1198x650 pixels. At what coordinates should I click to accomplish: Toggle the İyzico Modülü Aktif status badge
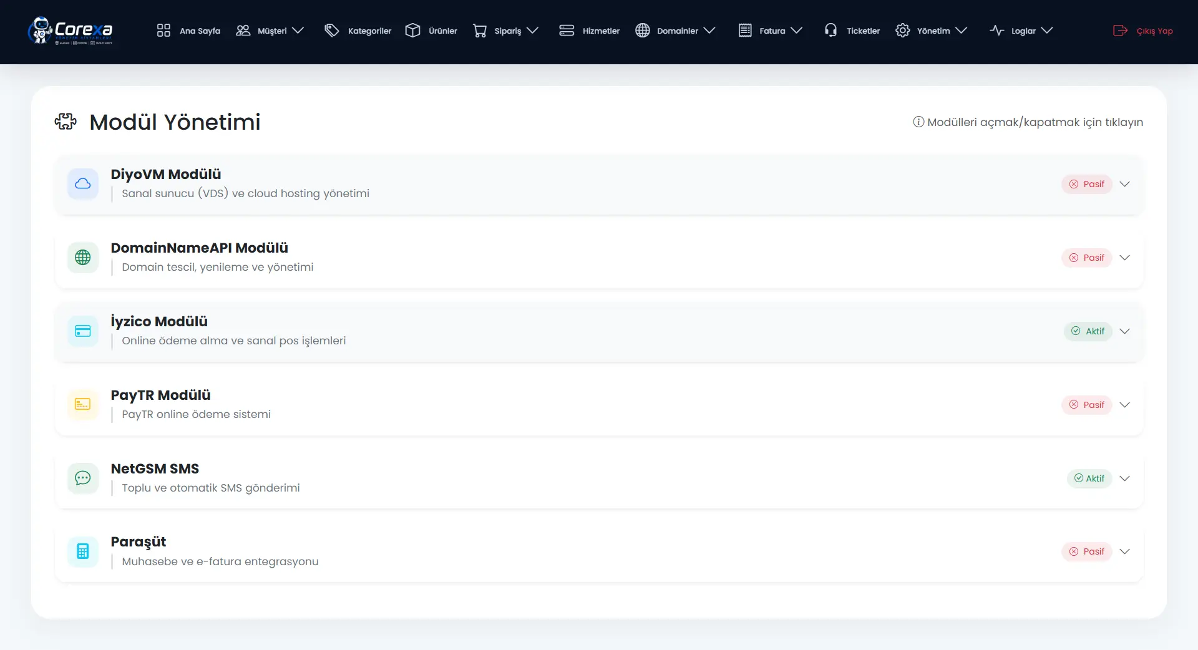[1088, 331]
